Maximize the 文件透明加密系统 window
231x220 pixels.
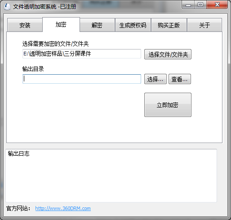click(x=200, y=5)
